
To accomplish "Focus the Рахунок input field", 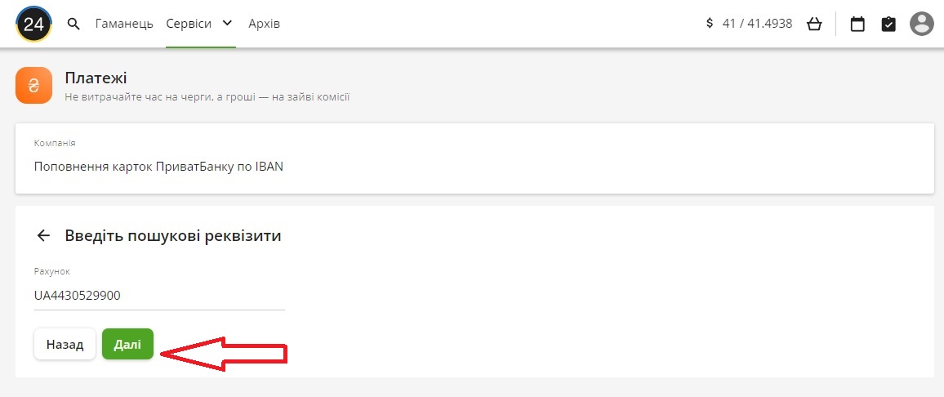I will click(x=159, y=296).
